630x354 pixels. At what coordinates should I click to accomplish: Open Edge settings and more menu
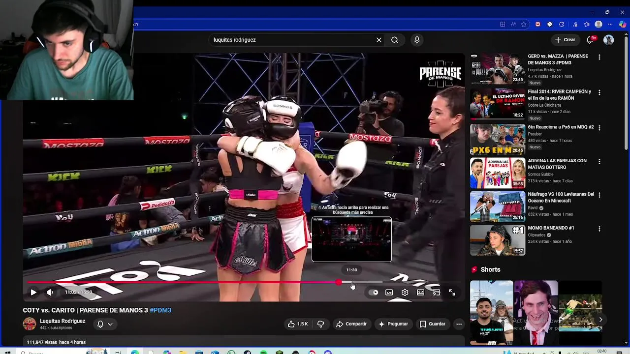[x=611, y=24]
